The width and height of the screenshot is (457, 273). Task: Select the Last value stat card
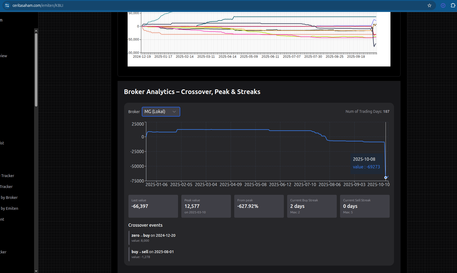(153, 206)
